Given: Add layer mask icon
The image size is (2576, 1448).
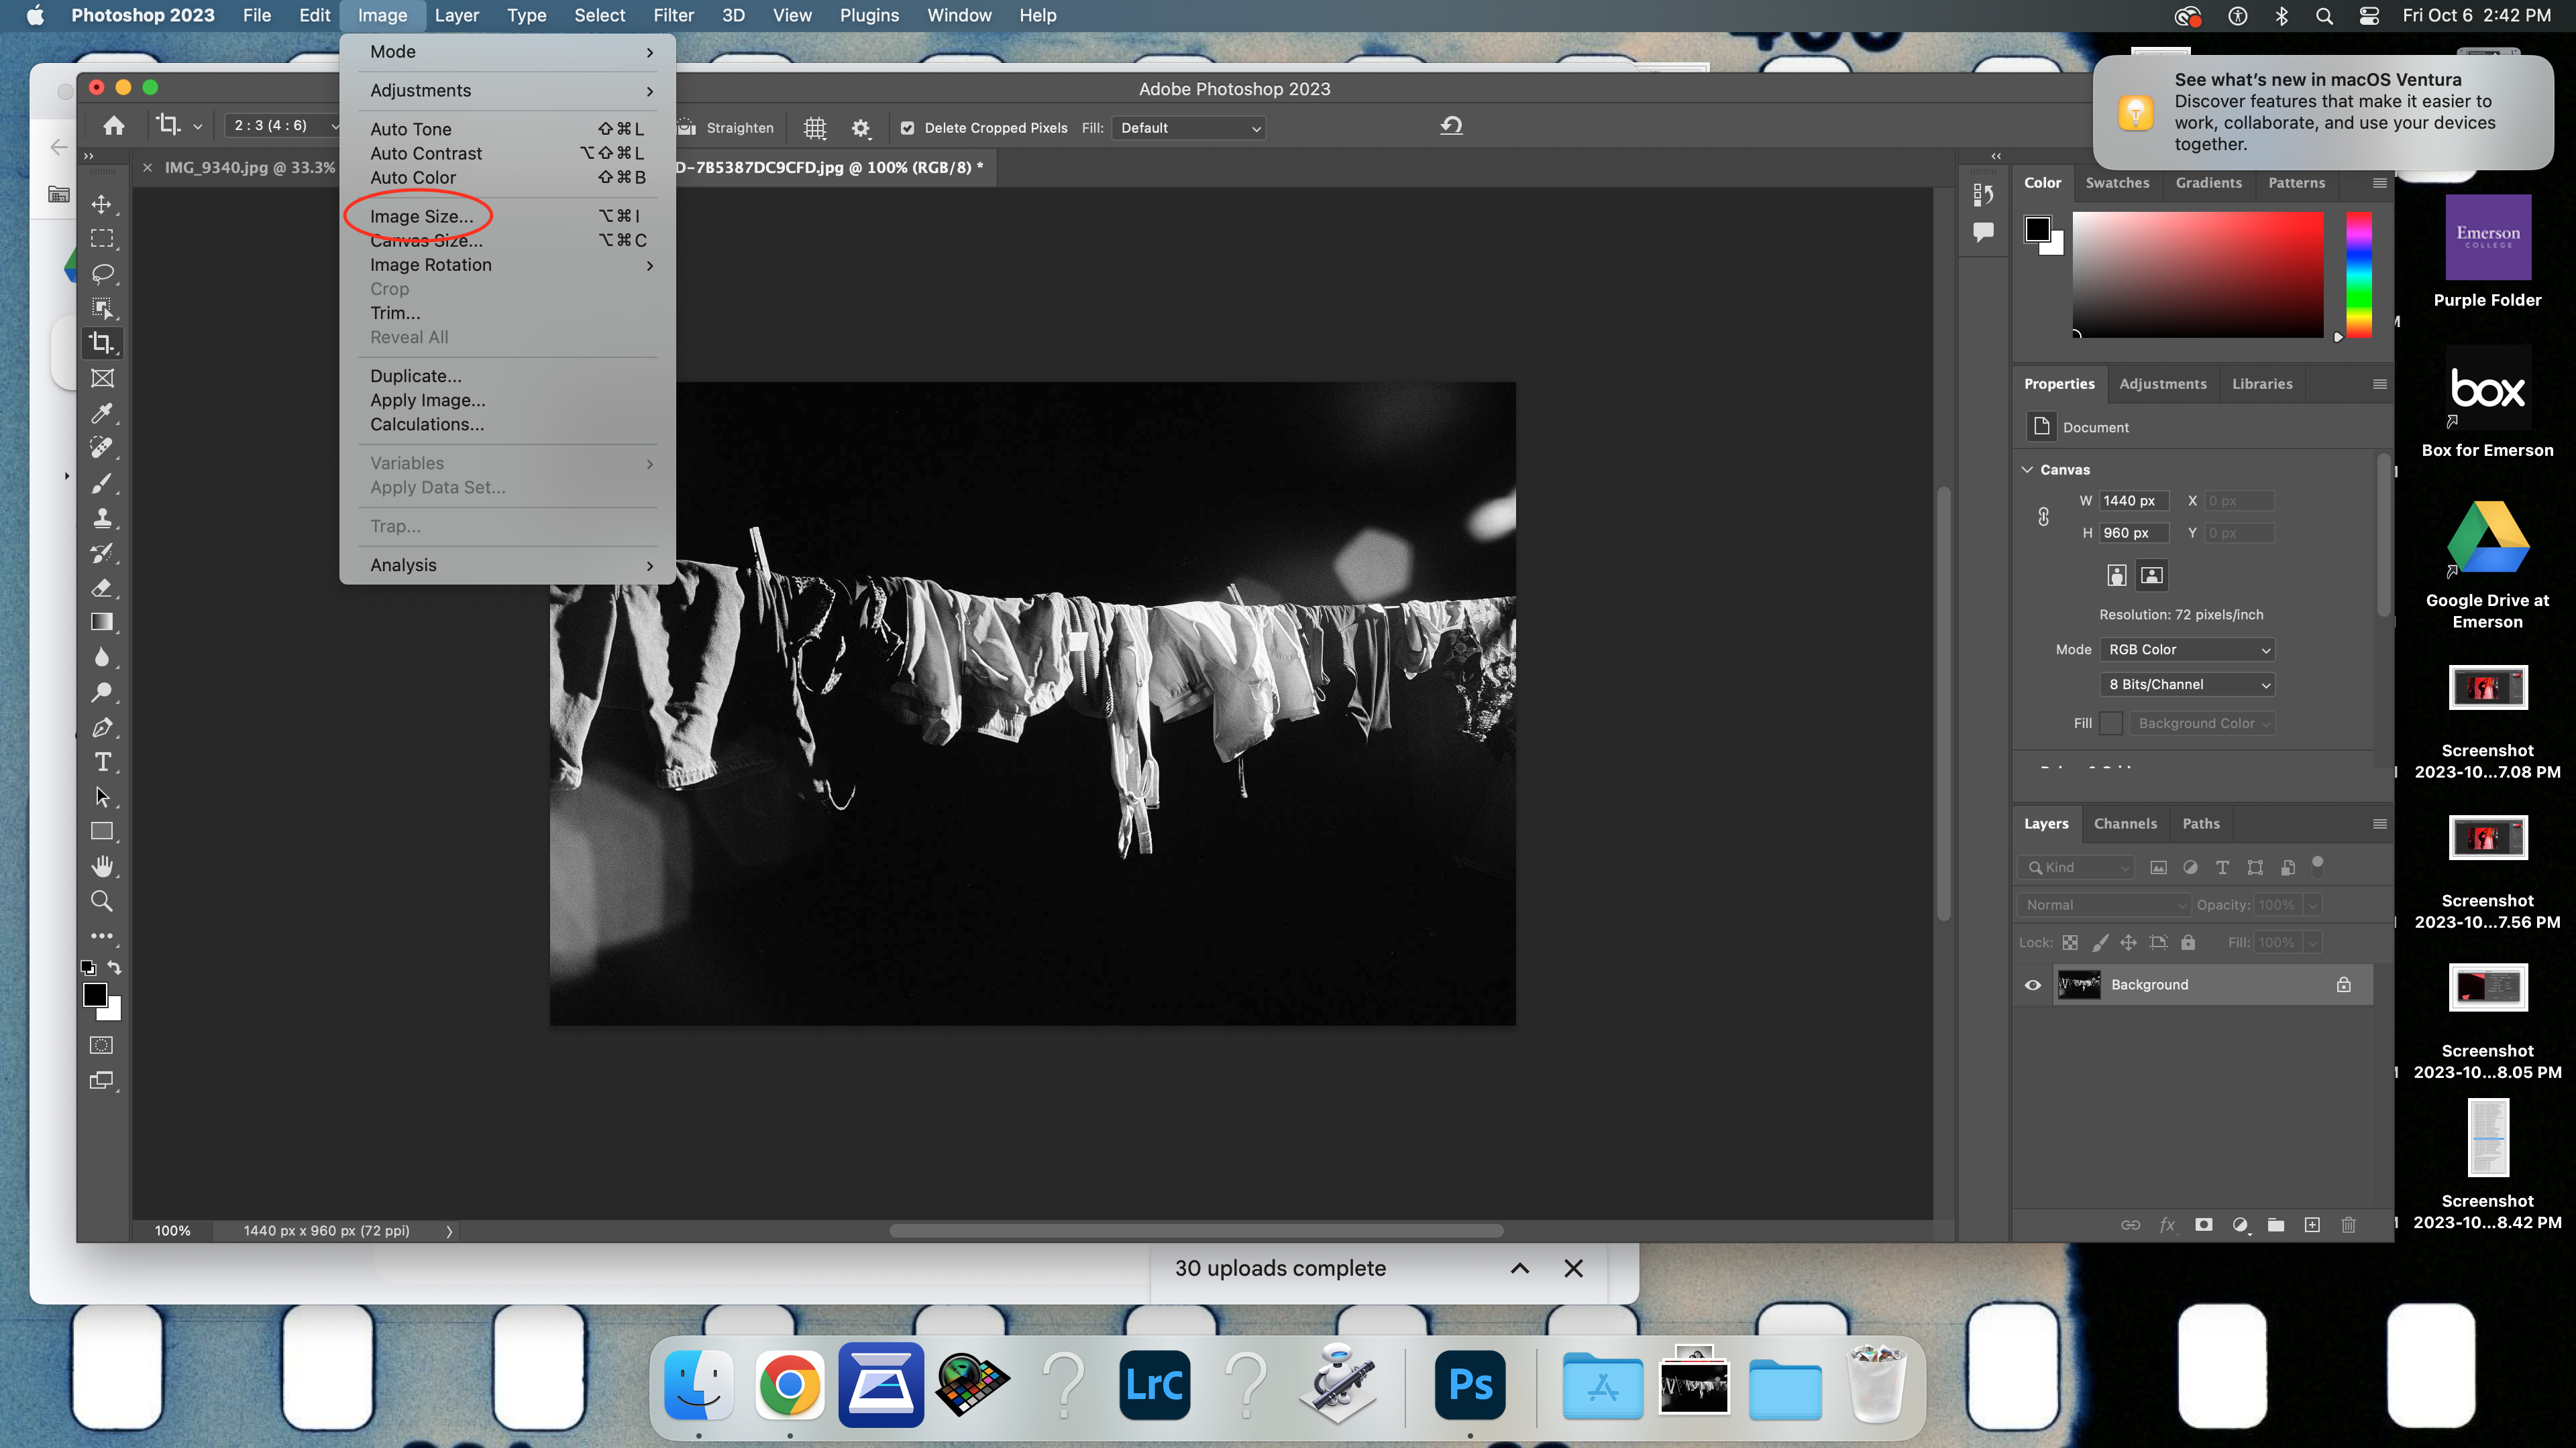Looking at the screenshot, I should (x=2204, y=1225).
